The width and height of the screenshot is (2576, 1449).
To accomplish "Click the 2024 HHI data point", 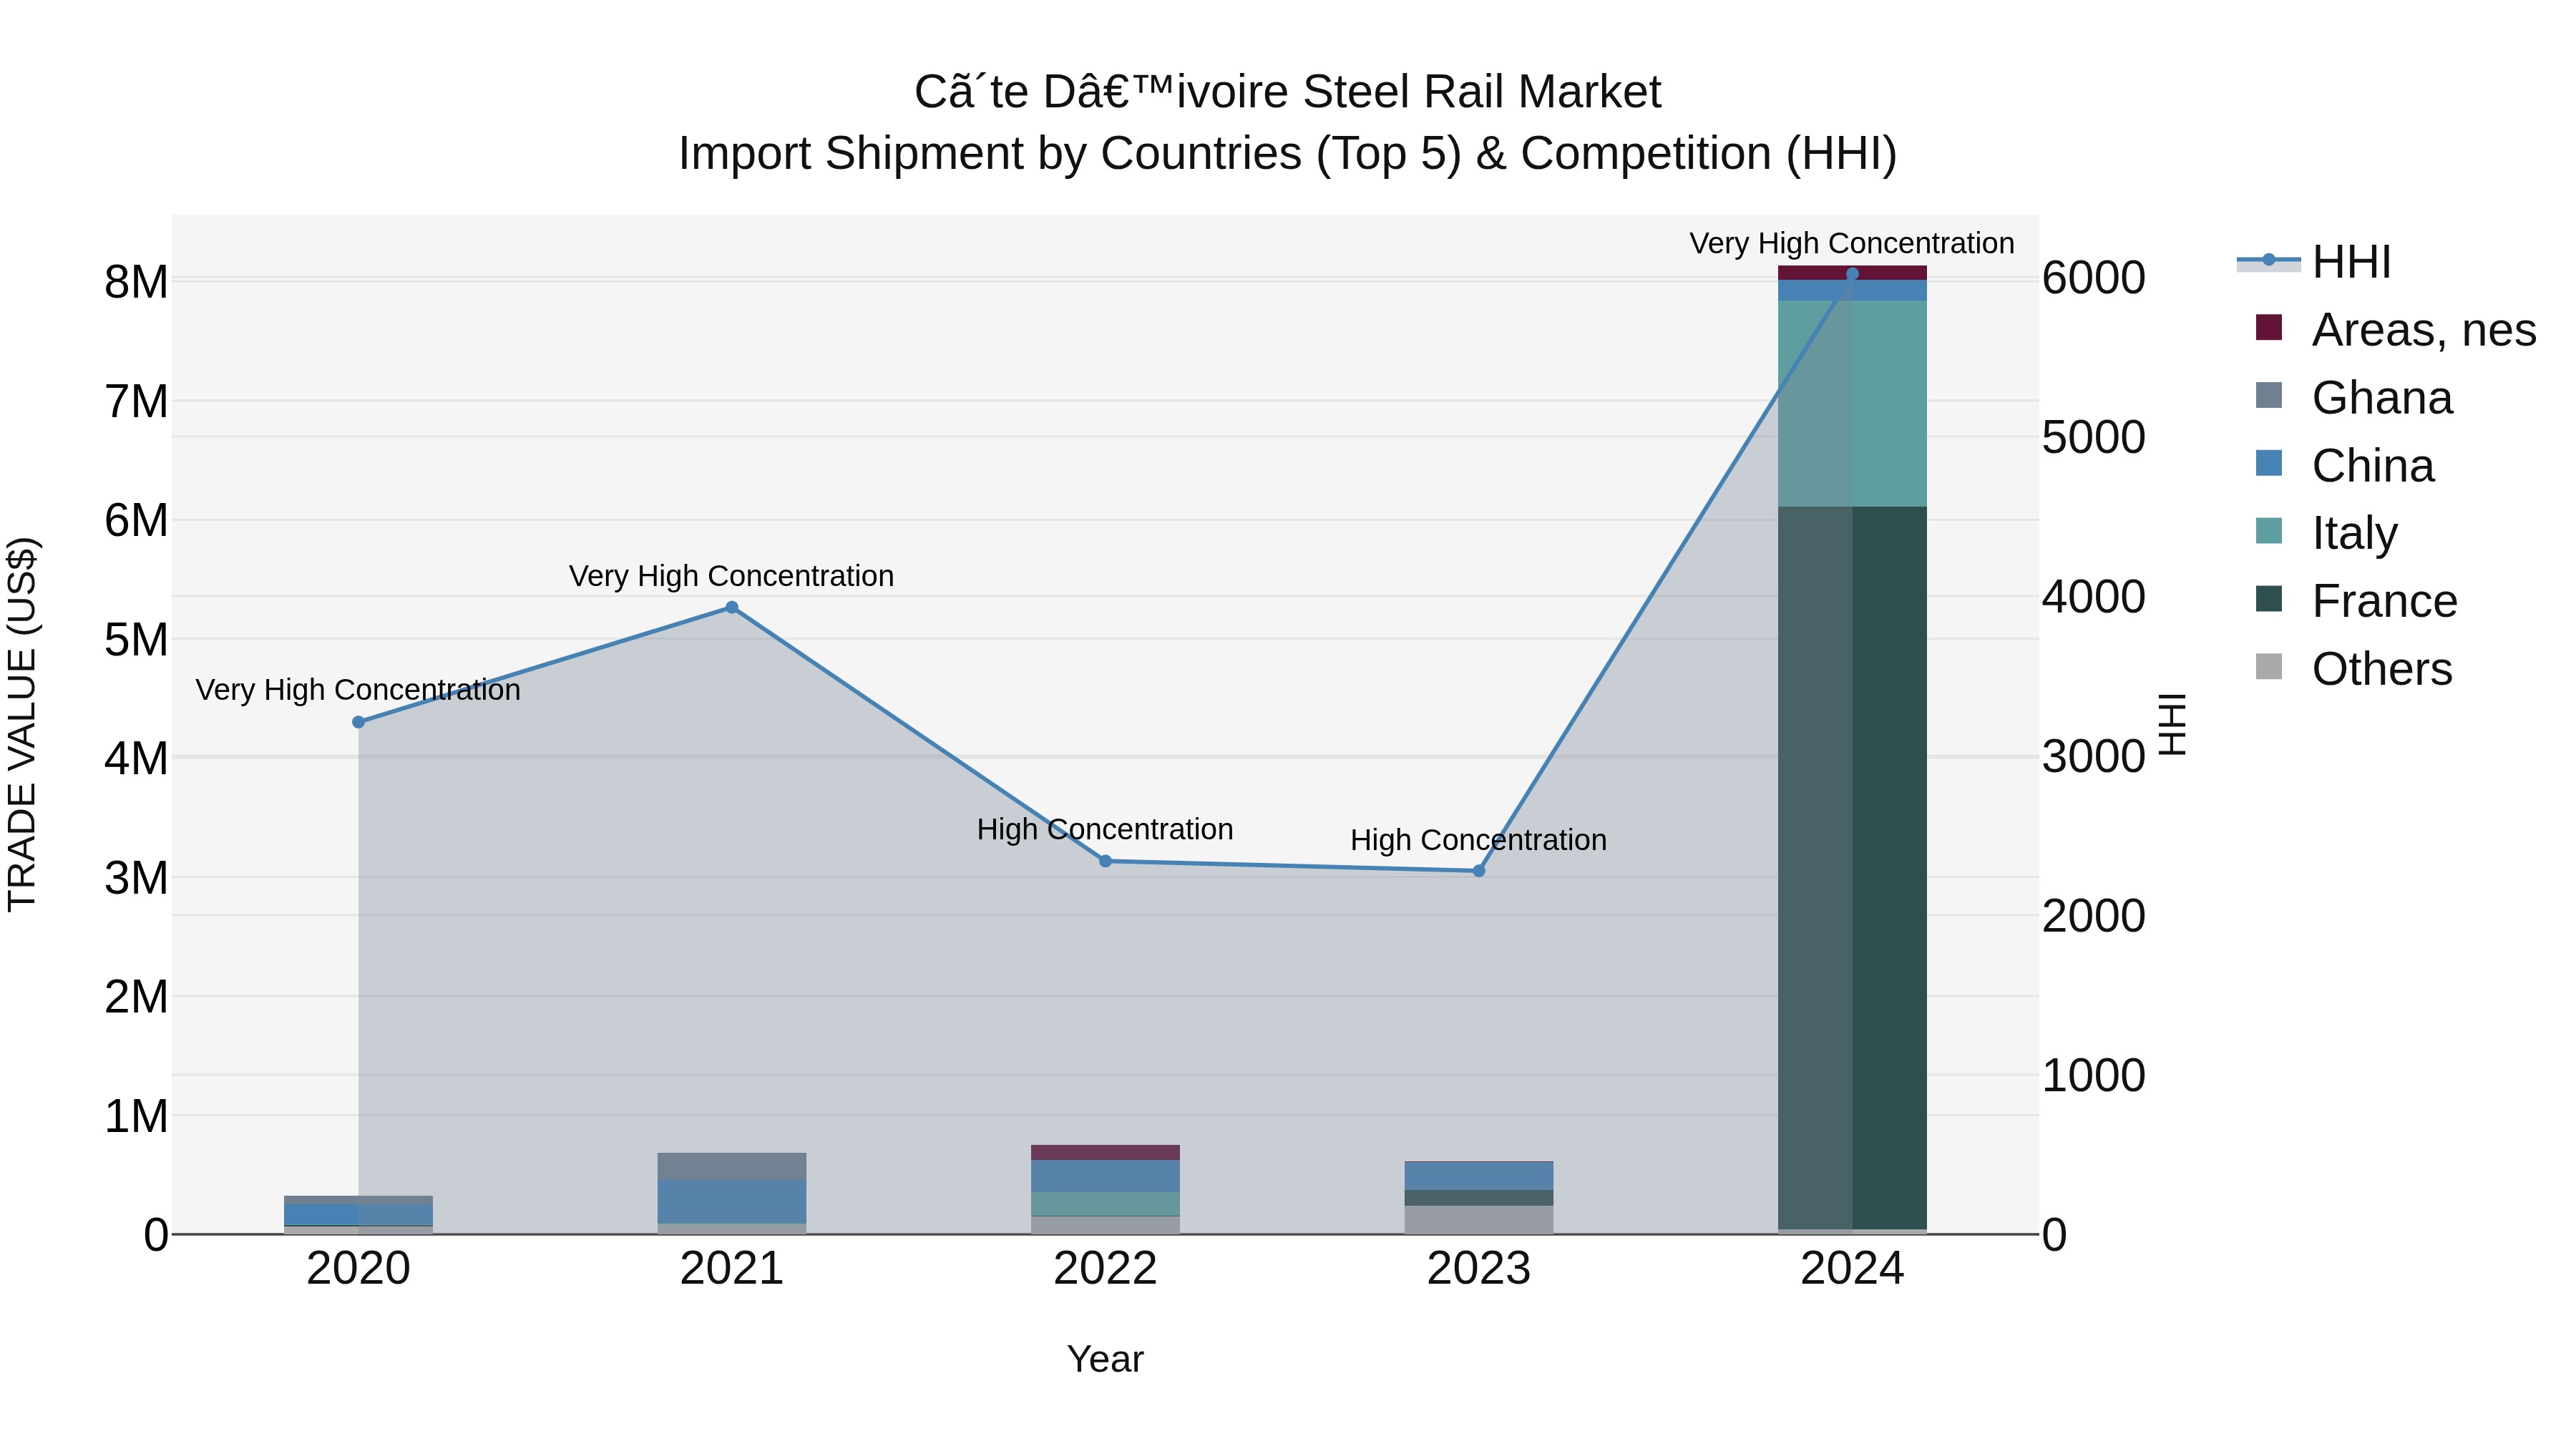I will (1852, 274).
